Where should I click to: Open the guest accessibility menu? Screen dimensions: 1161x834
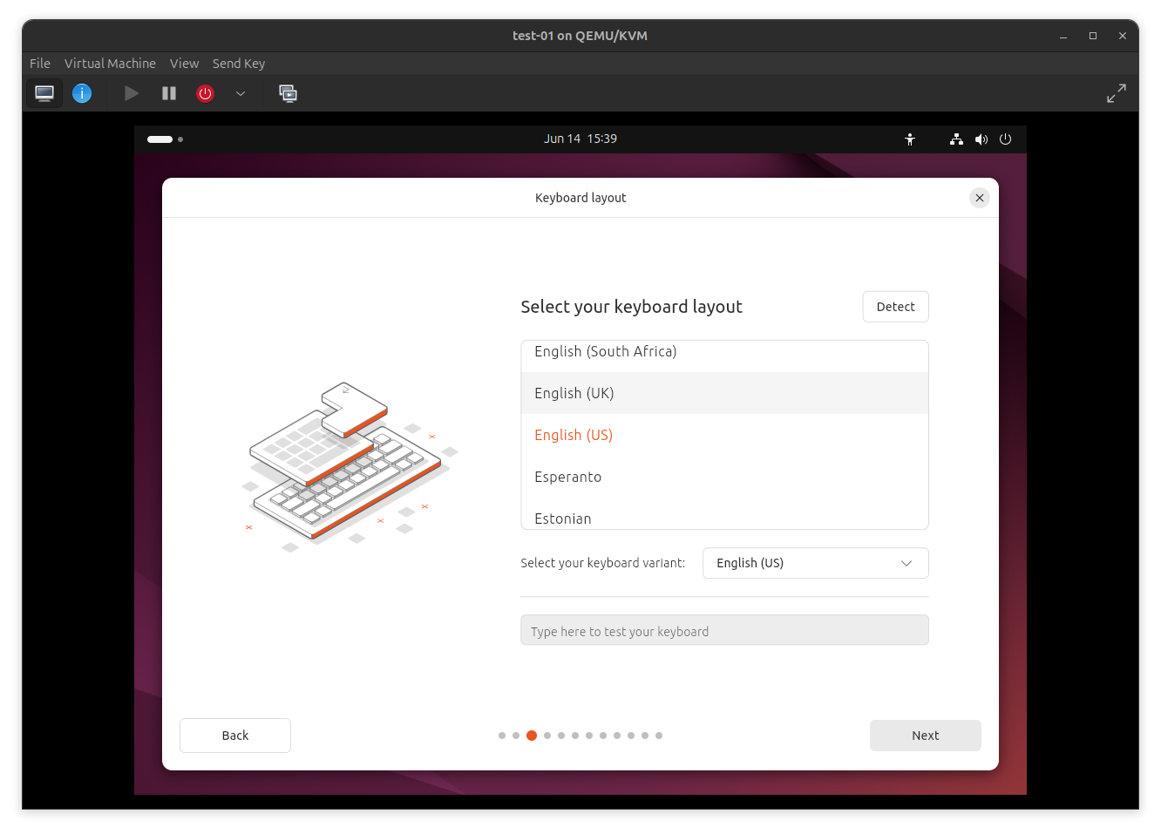pos(910,139)
